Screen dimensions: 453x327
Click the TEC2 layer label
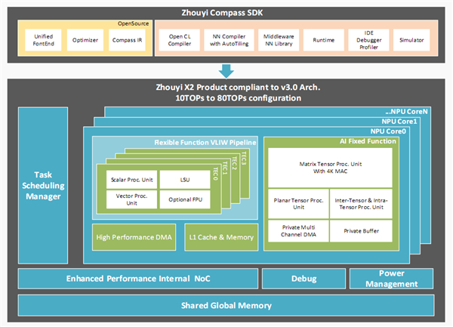(x=234, y=163)
